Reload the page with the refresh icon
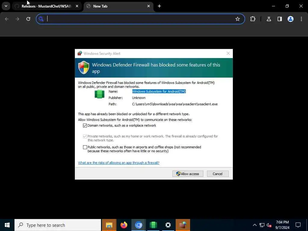 28,19
